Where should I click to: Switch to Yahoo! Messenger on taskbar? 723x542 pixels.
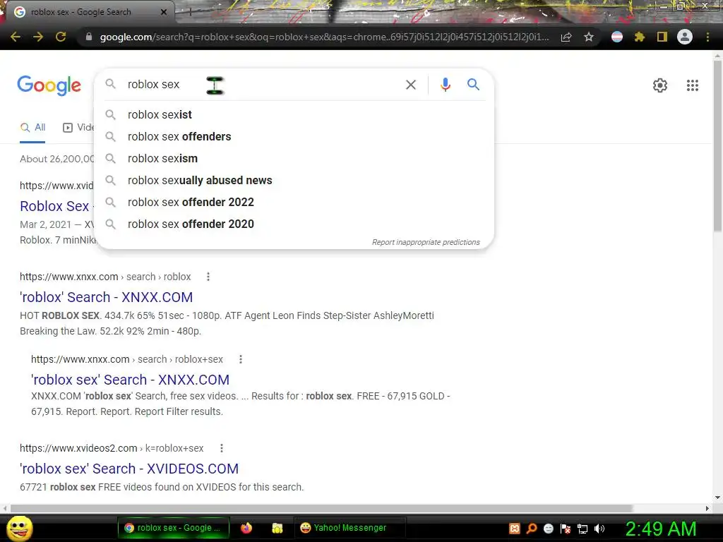pos(349,528)
